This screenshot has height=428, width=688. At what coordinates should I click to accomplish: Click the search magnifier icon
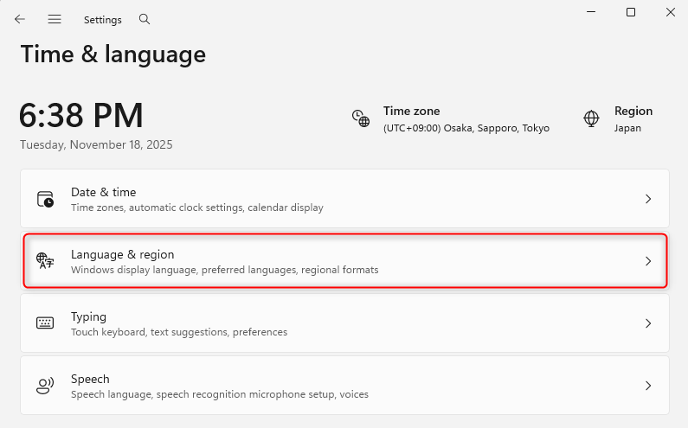click(145, 19)
